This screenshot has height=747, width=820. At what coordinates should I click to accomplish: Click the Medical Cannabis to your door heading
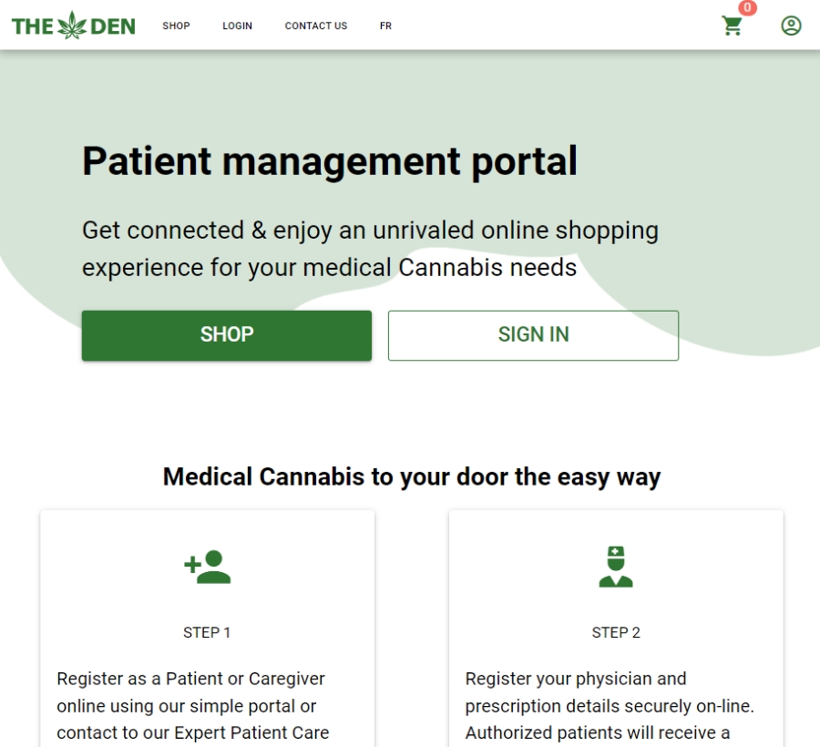412,477
